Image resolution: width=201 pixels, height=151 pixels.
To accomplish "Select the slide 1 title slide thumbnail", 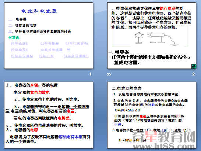I will [49, 36].
